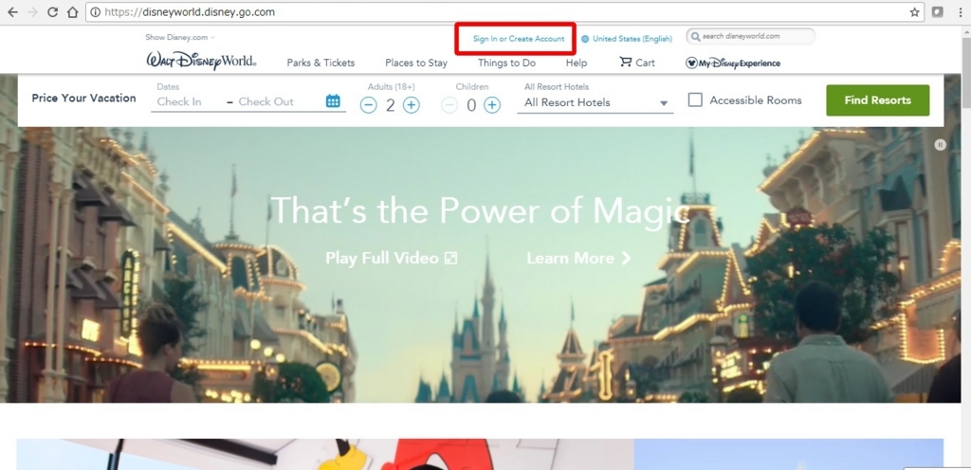Image resolution: width=971 pixels, height=470 pixels.
Task: View site info icon in address bar
Action: click(x=95, y=11)
